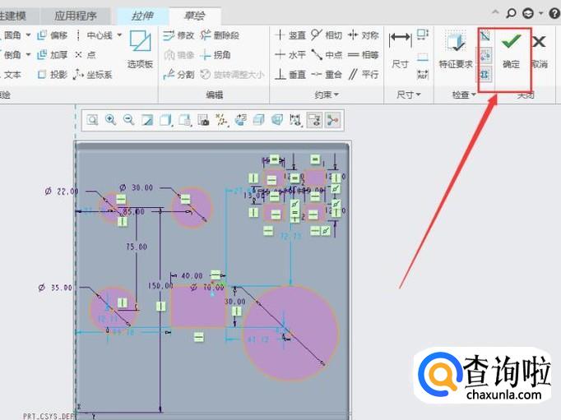The height and width of the screenshot is (420, 561).
Task: Open the 中心线 centerline dropdown arrow
Action: point(119,35)
